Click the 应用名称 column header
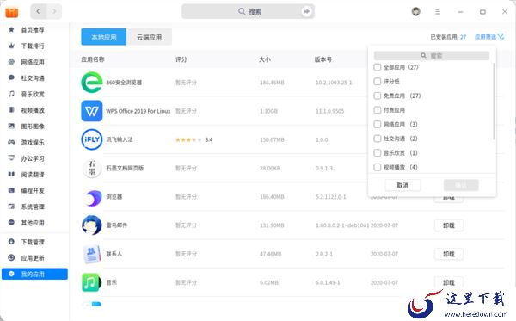 (x=93, y=59)
